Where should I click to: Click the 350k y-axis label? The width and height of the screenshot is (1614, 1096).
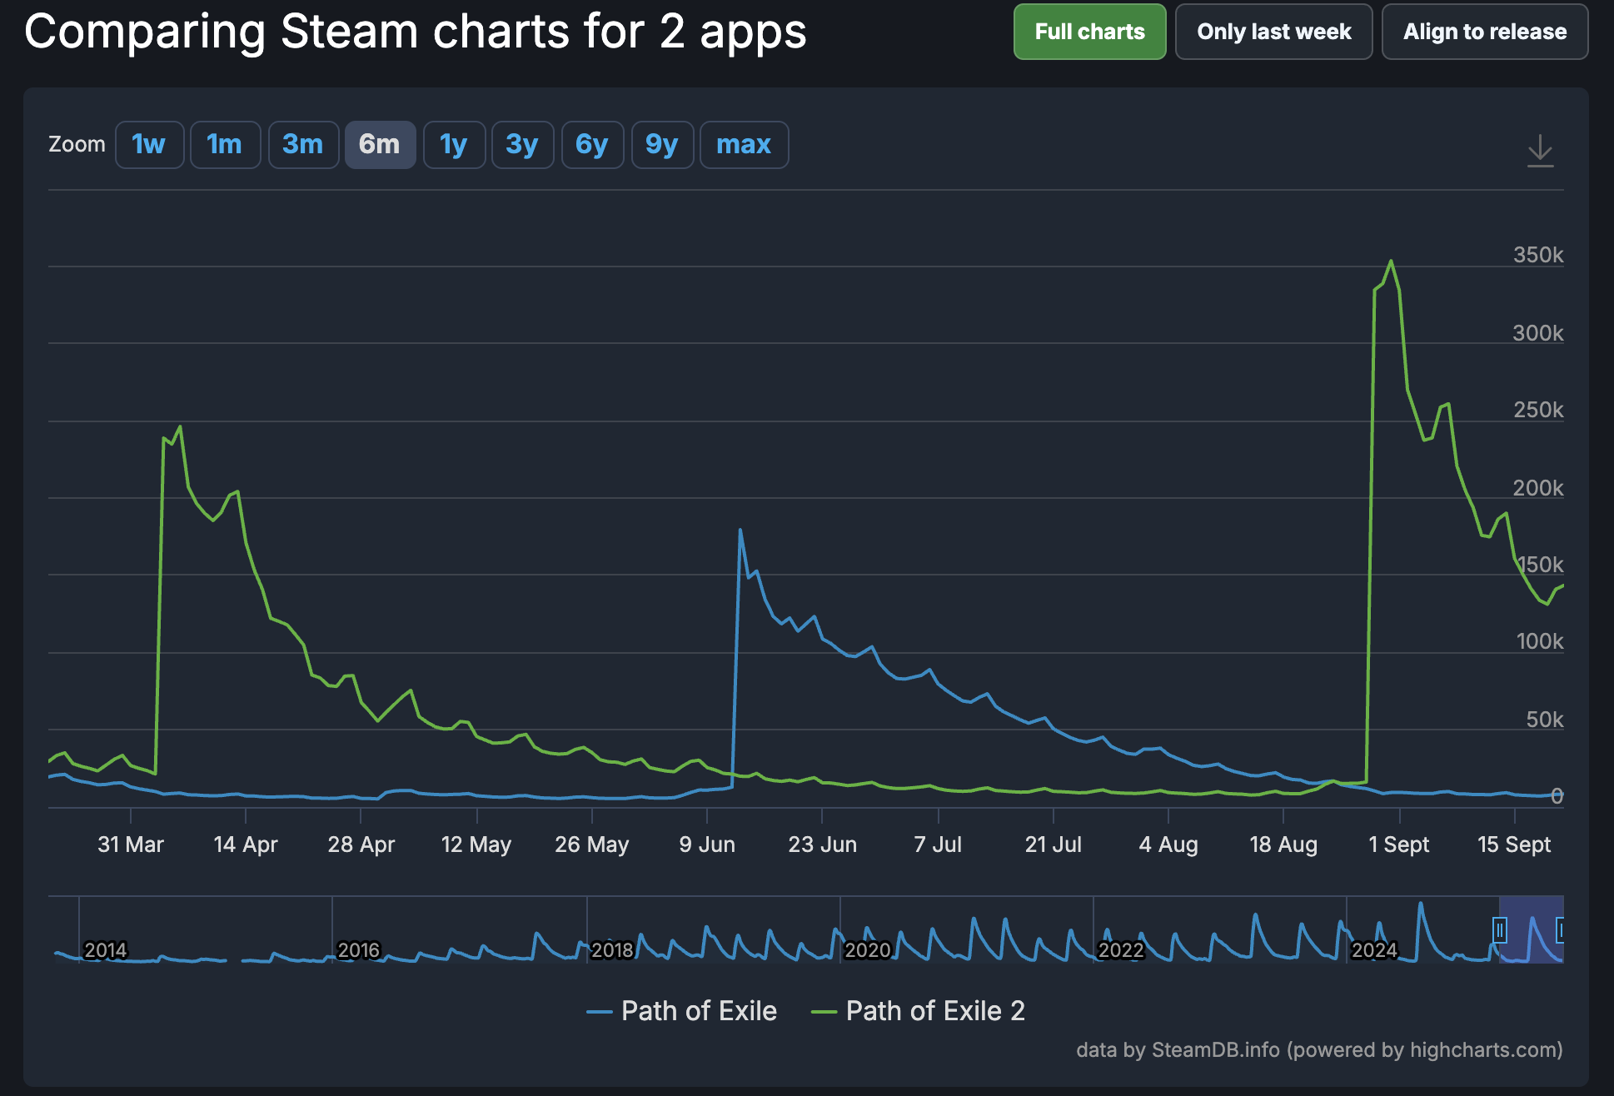coord(1538,255)
